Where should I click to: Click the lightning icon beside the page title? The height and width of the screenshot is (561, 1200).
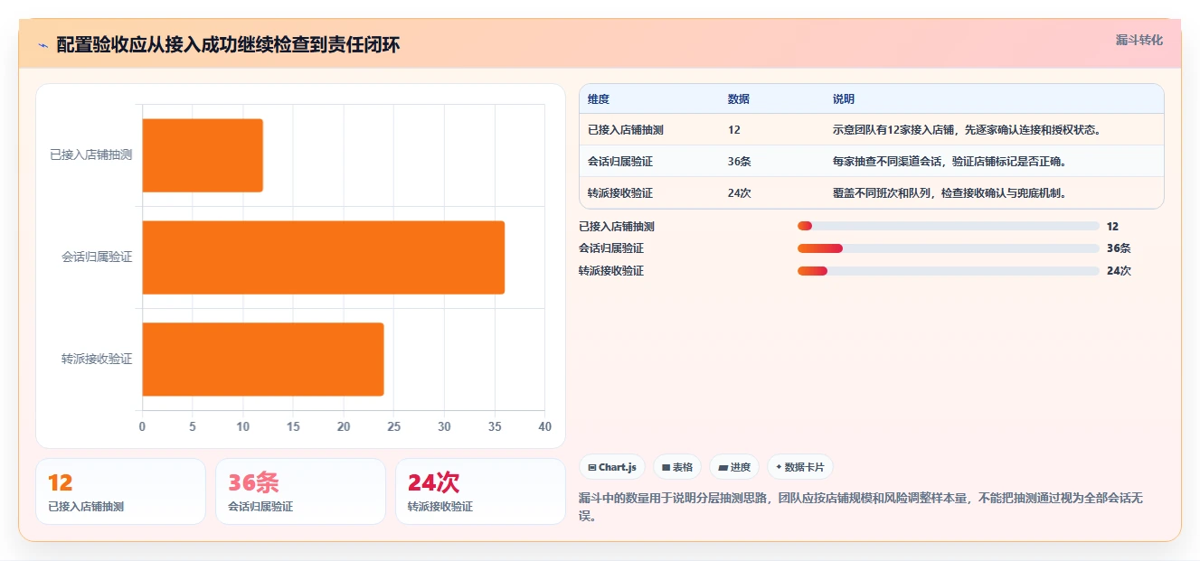click(43, 45)
